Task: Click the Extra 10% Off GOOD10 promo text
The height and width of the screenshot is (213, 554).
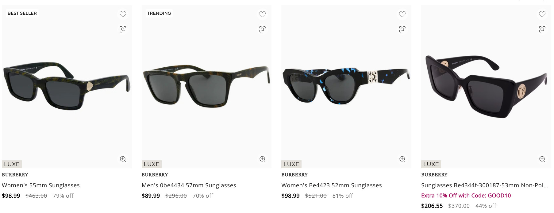Action: click(x=466, y=196)
